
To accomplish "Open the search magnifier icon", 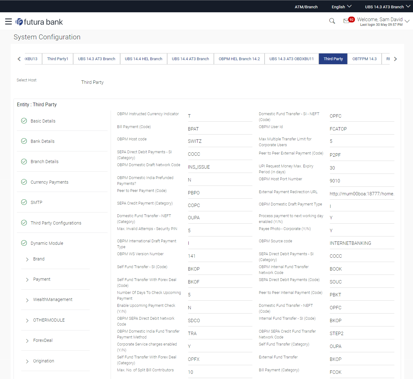I will tap(332, 21).
